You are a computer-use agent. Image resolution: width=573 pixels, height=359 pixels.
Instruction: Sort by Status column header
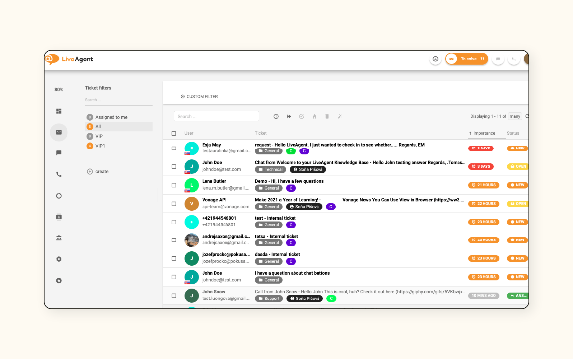click(513, 133)
